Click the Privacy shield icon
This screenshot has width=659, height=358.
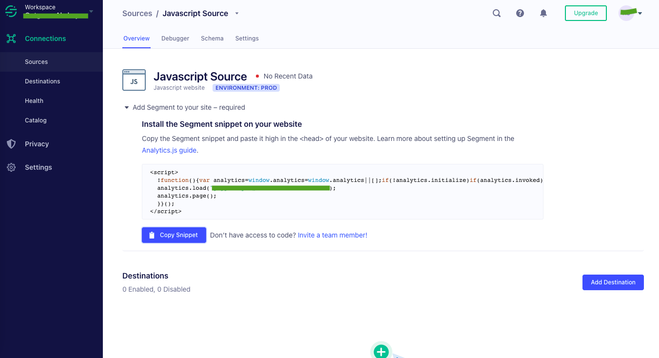click(11, 144)
